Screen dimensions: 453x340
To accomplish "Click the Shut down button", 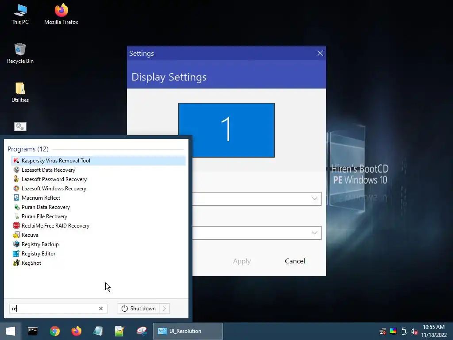I will [x=138, y=309].
